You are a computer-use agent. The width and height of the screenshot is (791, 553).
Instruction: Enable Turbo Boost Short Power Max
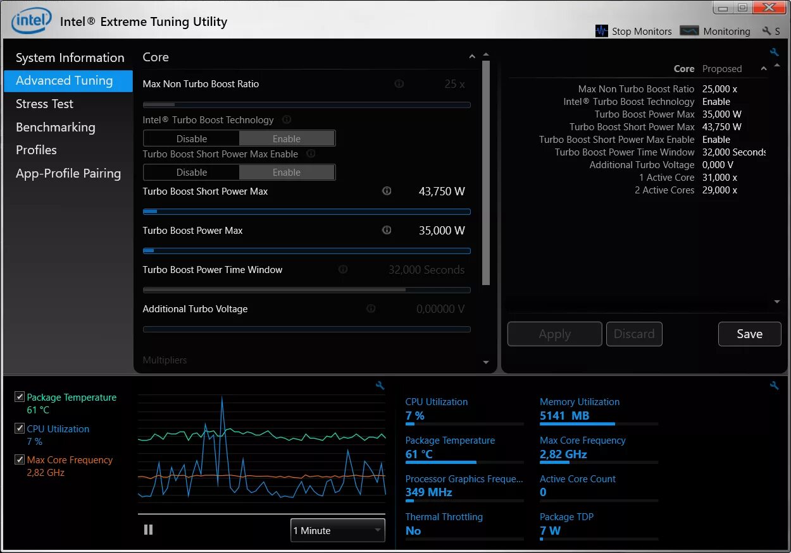(x=287, y=172)
